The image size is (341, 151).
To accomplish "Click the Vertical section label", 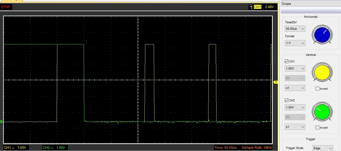I will [311, 55].
